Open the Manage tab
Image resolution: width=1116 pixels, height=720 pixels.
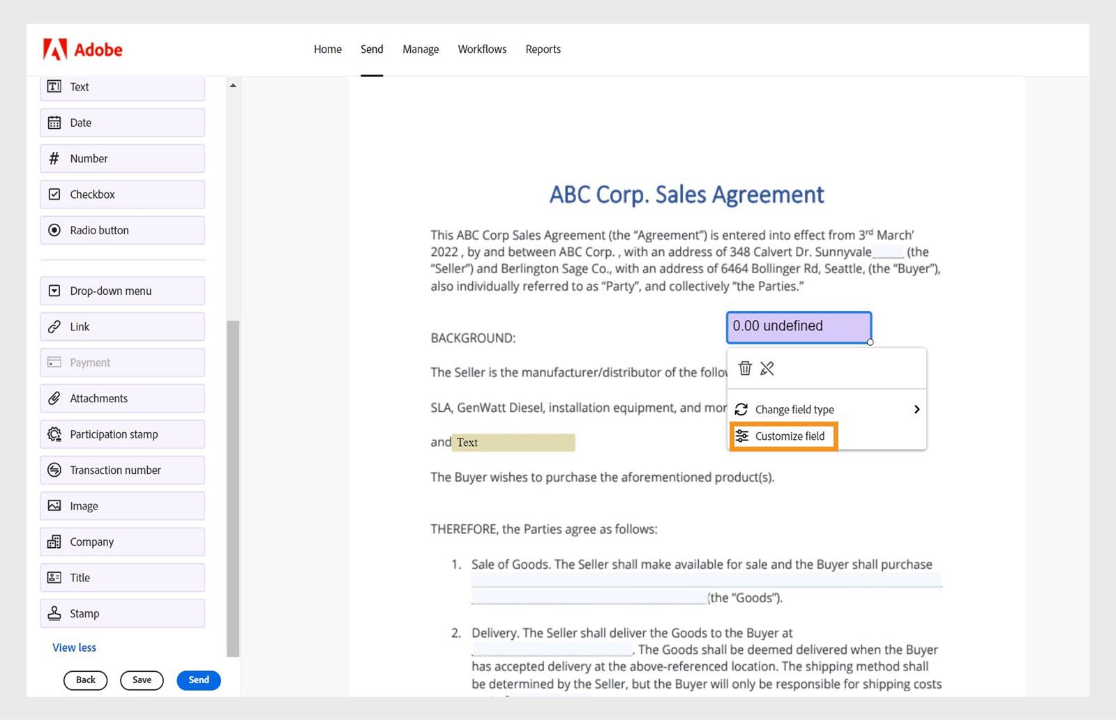421,49
